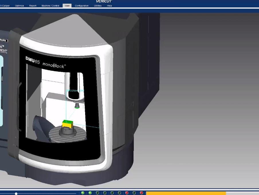Viewport: 259px width, 195px height.
Task: Click the last red status light
Action: point(142,193)
